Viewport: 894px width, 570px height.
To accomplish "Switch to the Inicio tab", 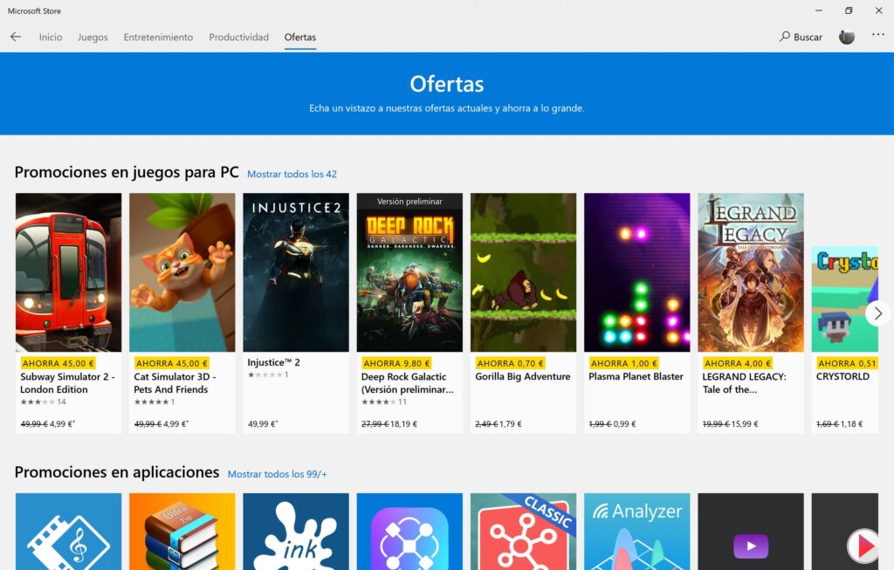I will (51, 38).
